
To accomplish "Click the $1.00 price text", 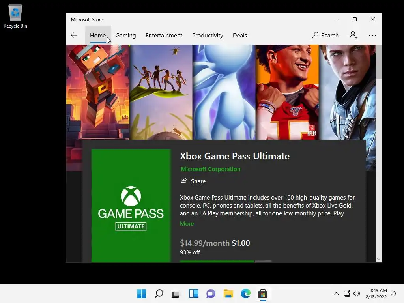I will point(241,243).
